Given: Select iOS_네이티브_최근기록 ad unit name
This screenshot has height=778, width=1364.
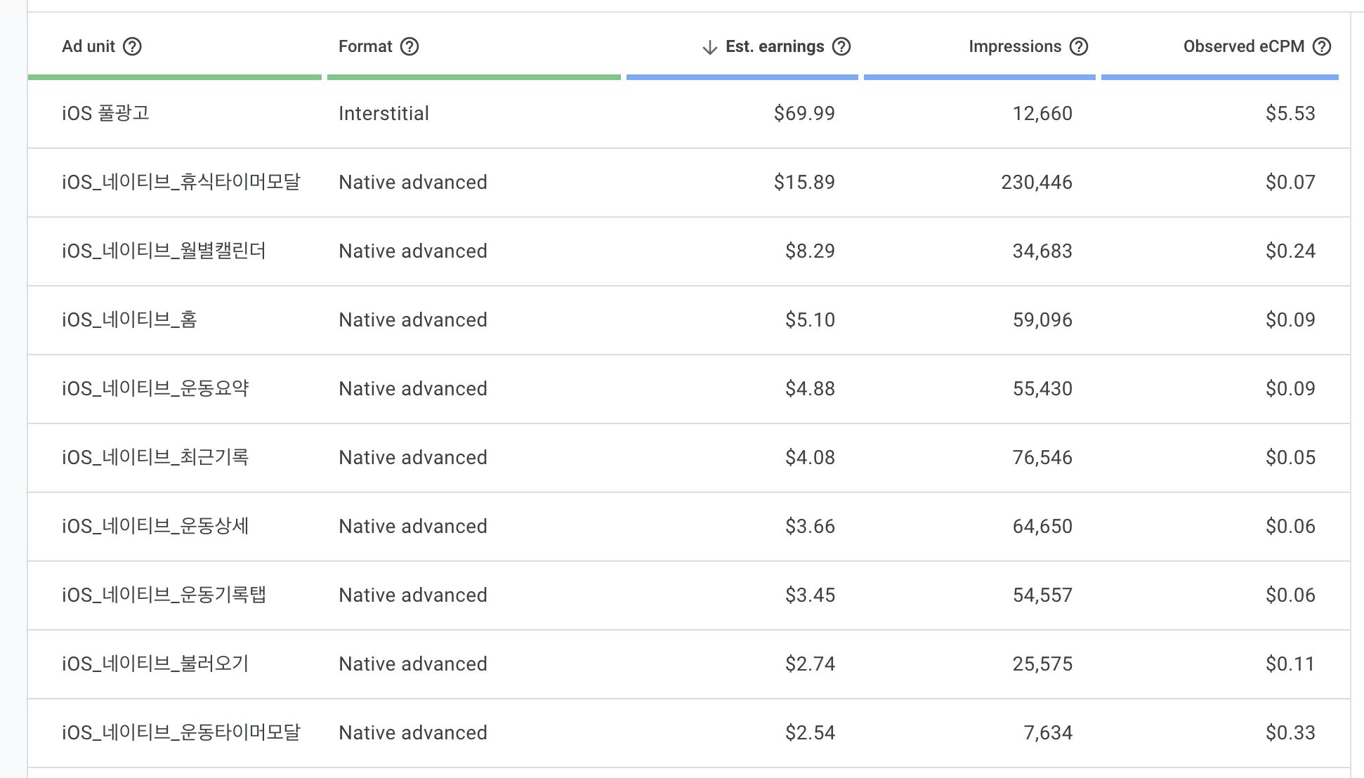Looking at the screenshot, I should tap(155, 457).
